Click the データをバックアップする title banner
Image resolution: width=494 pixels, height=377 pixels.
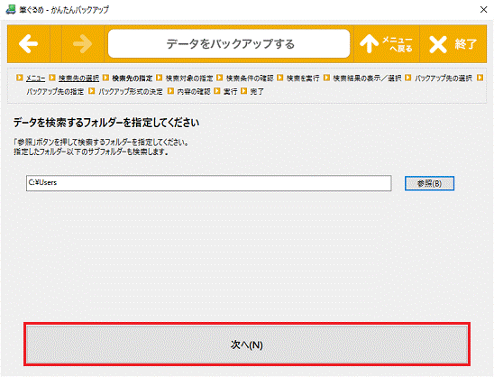229,44
